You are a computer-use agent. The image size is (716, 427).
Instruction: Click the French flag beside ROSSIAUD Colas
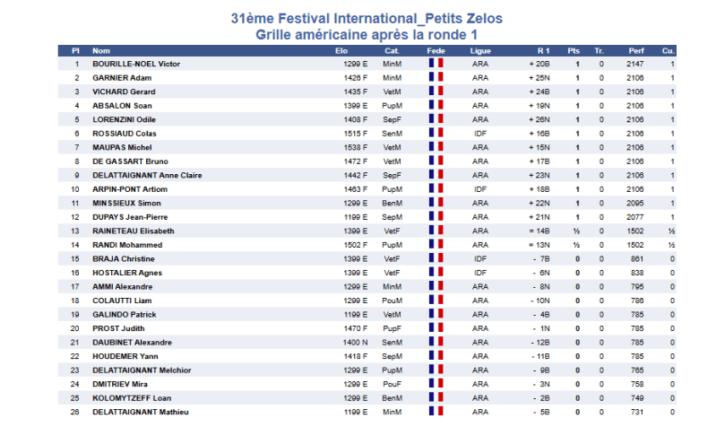(x=436, y=134)
